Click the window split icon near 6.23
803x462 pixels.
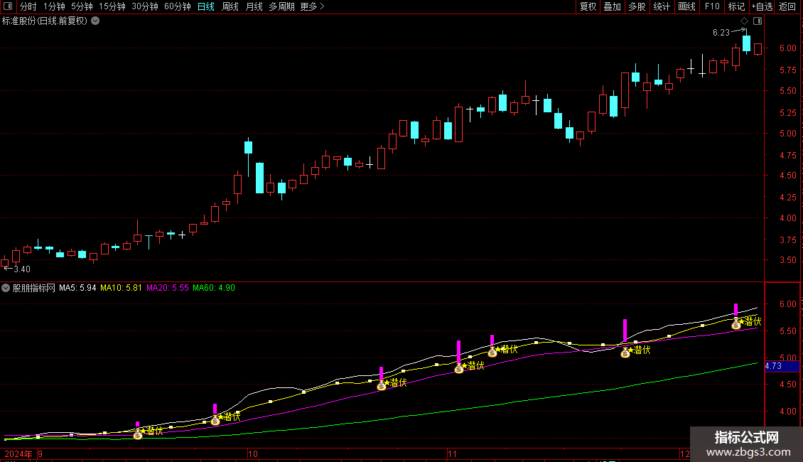point(758,21)
